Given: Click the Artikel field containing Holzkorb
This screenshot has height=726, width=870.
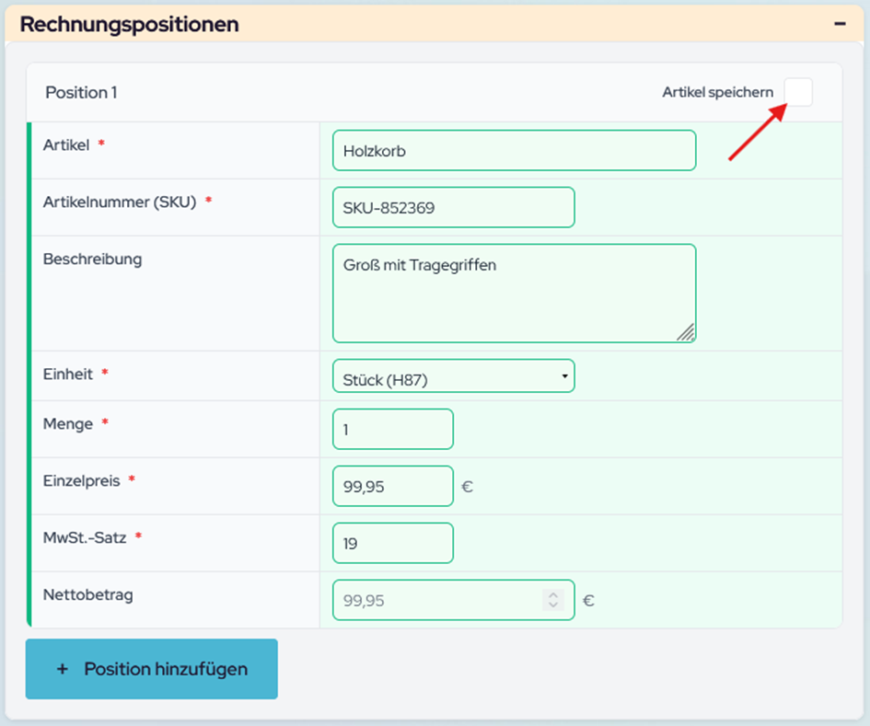Looking at the screenshot, I should [x=514, y=151].
